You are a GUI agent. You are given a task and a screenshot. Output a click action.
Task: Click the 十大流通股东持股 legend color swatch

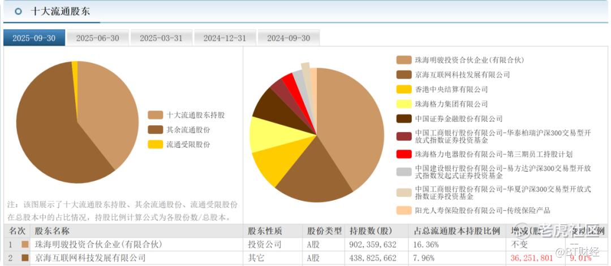(x=155, y=115)
